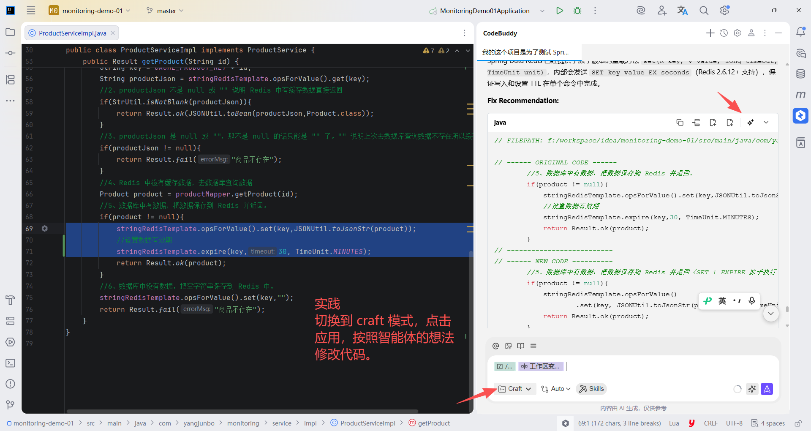Open CodeBuddy settings gear
Screen dimensions: 811x431
coord(738,33)
